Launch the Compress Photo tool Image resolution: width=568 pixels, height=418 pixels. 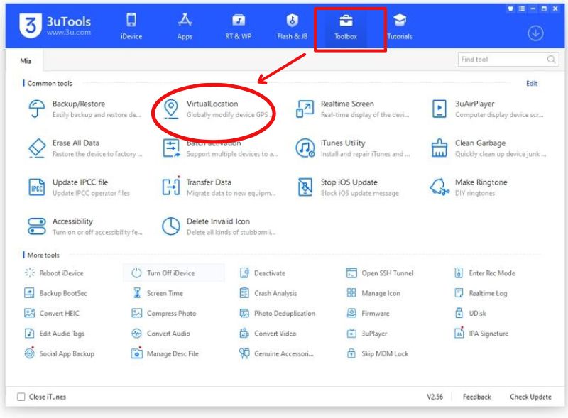pos(164,313)
